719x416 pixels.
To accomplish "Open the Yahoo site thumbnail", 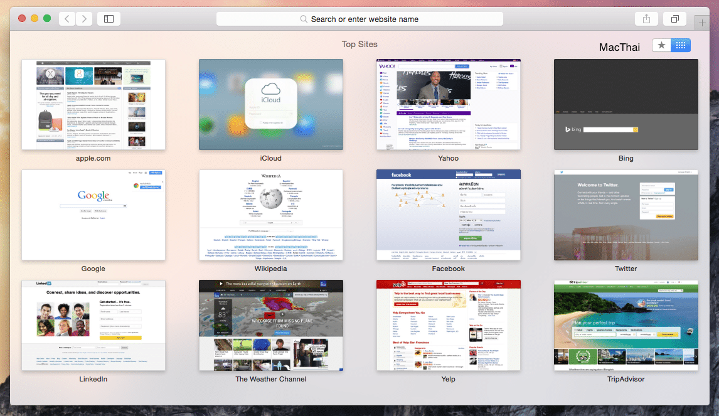I will (x=449, y=104).
